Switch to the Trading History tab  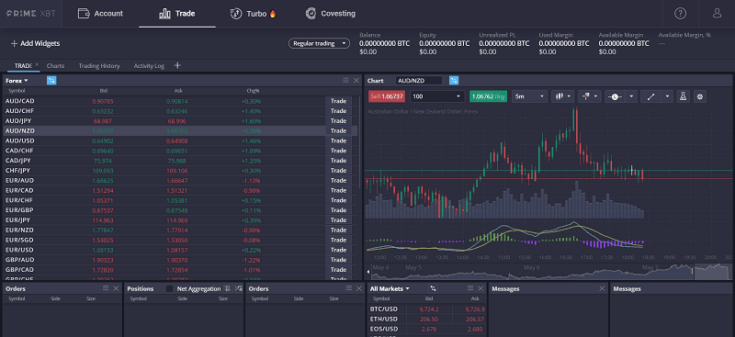99,66
